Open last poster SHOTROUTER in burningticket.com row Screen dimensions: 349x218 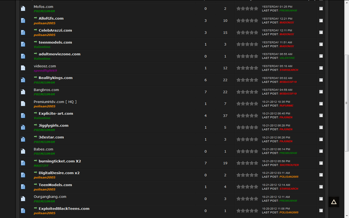[289, 165]
